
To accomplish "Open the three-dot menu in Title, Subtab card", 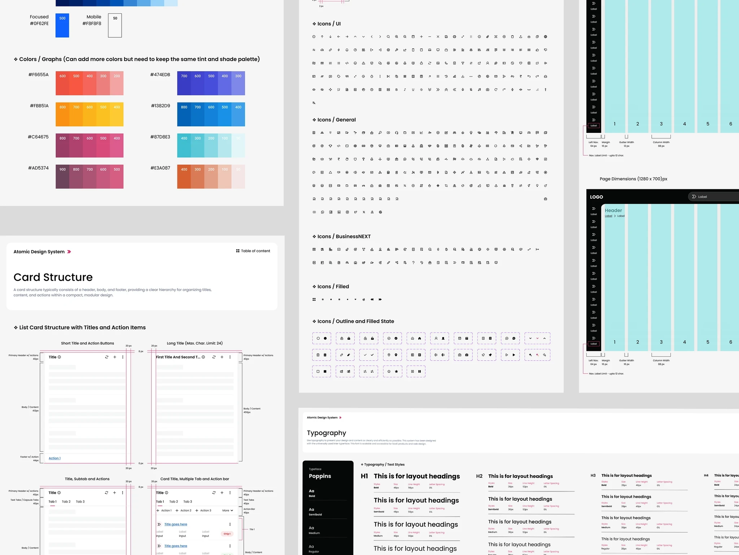I will click(123, 493).
